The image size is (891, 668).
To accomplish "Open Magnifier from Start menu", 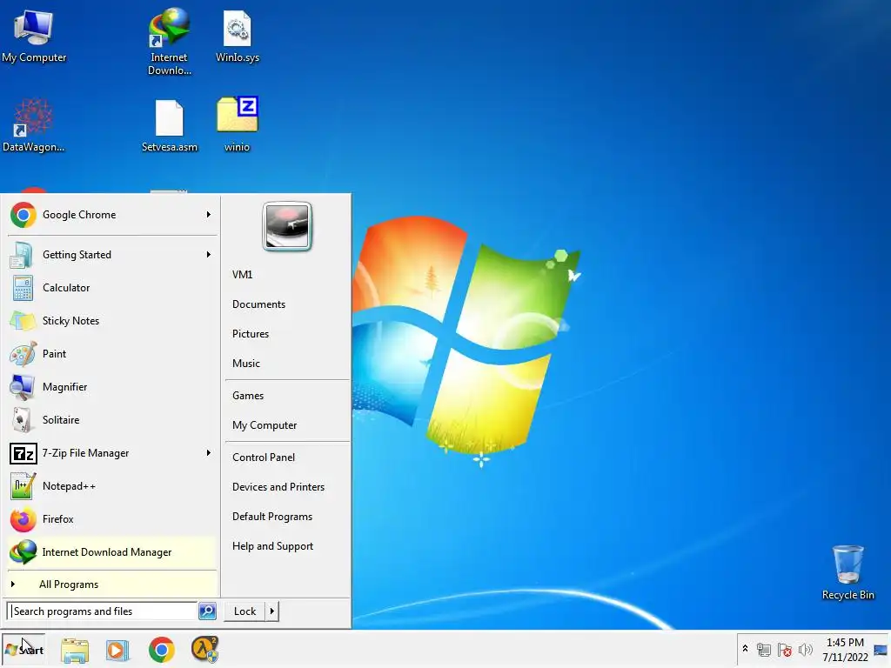I will pos(112,387).
